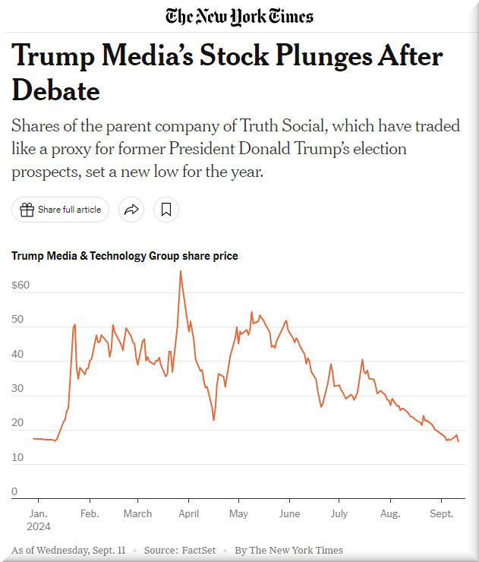
Task: Click the "$60" y-axis label
Action: point(20,286)
